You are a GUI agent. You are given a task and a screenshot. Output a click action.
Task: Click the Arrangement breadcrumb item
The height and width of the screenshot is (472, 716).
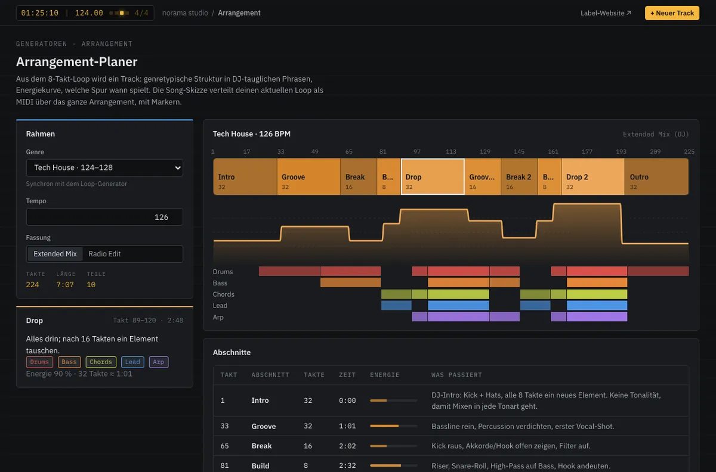point(239,13)
